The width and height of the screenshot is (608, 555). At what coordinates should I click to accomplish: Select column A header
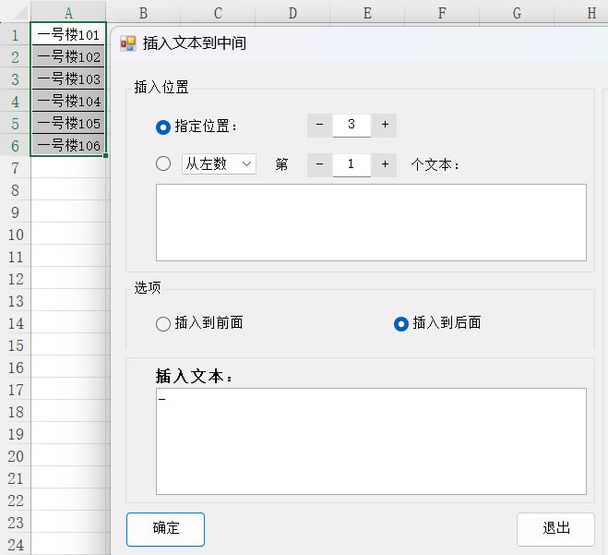tap(68, 12)
